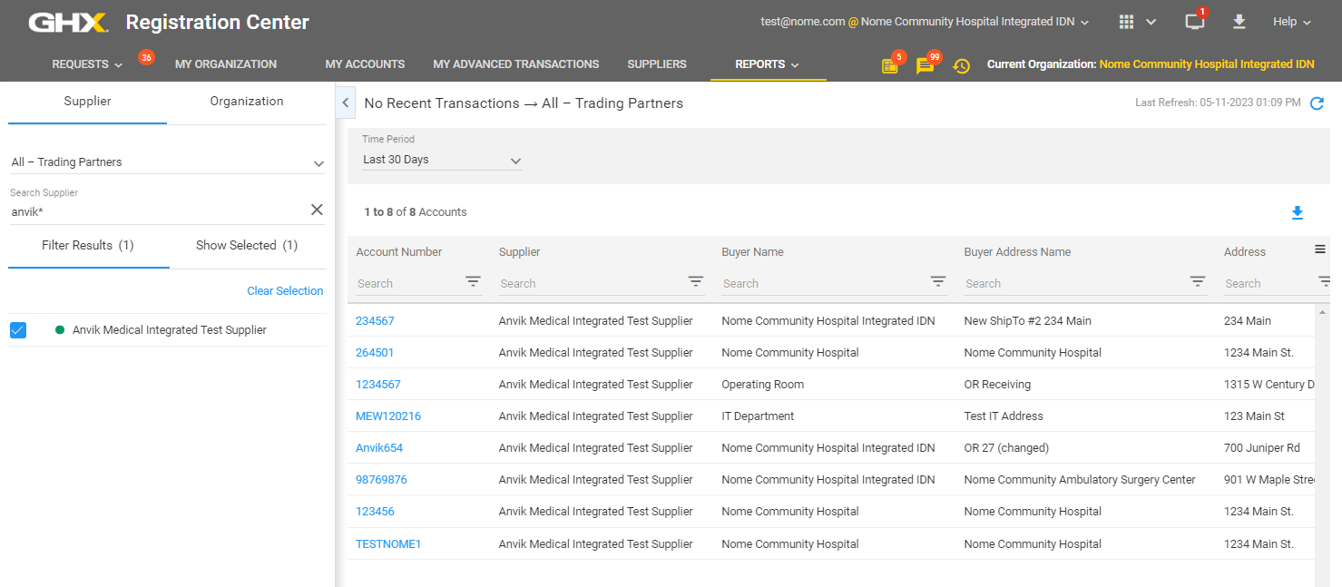Click the Buyer Address Name column header
This screenshot has height=587, width=1342.
point(1017,252)
